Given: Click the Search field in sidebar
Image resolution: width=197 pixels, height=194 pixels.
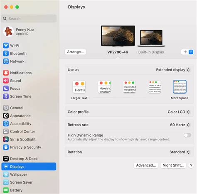Looking at the screenshot, I should (29, 19).
